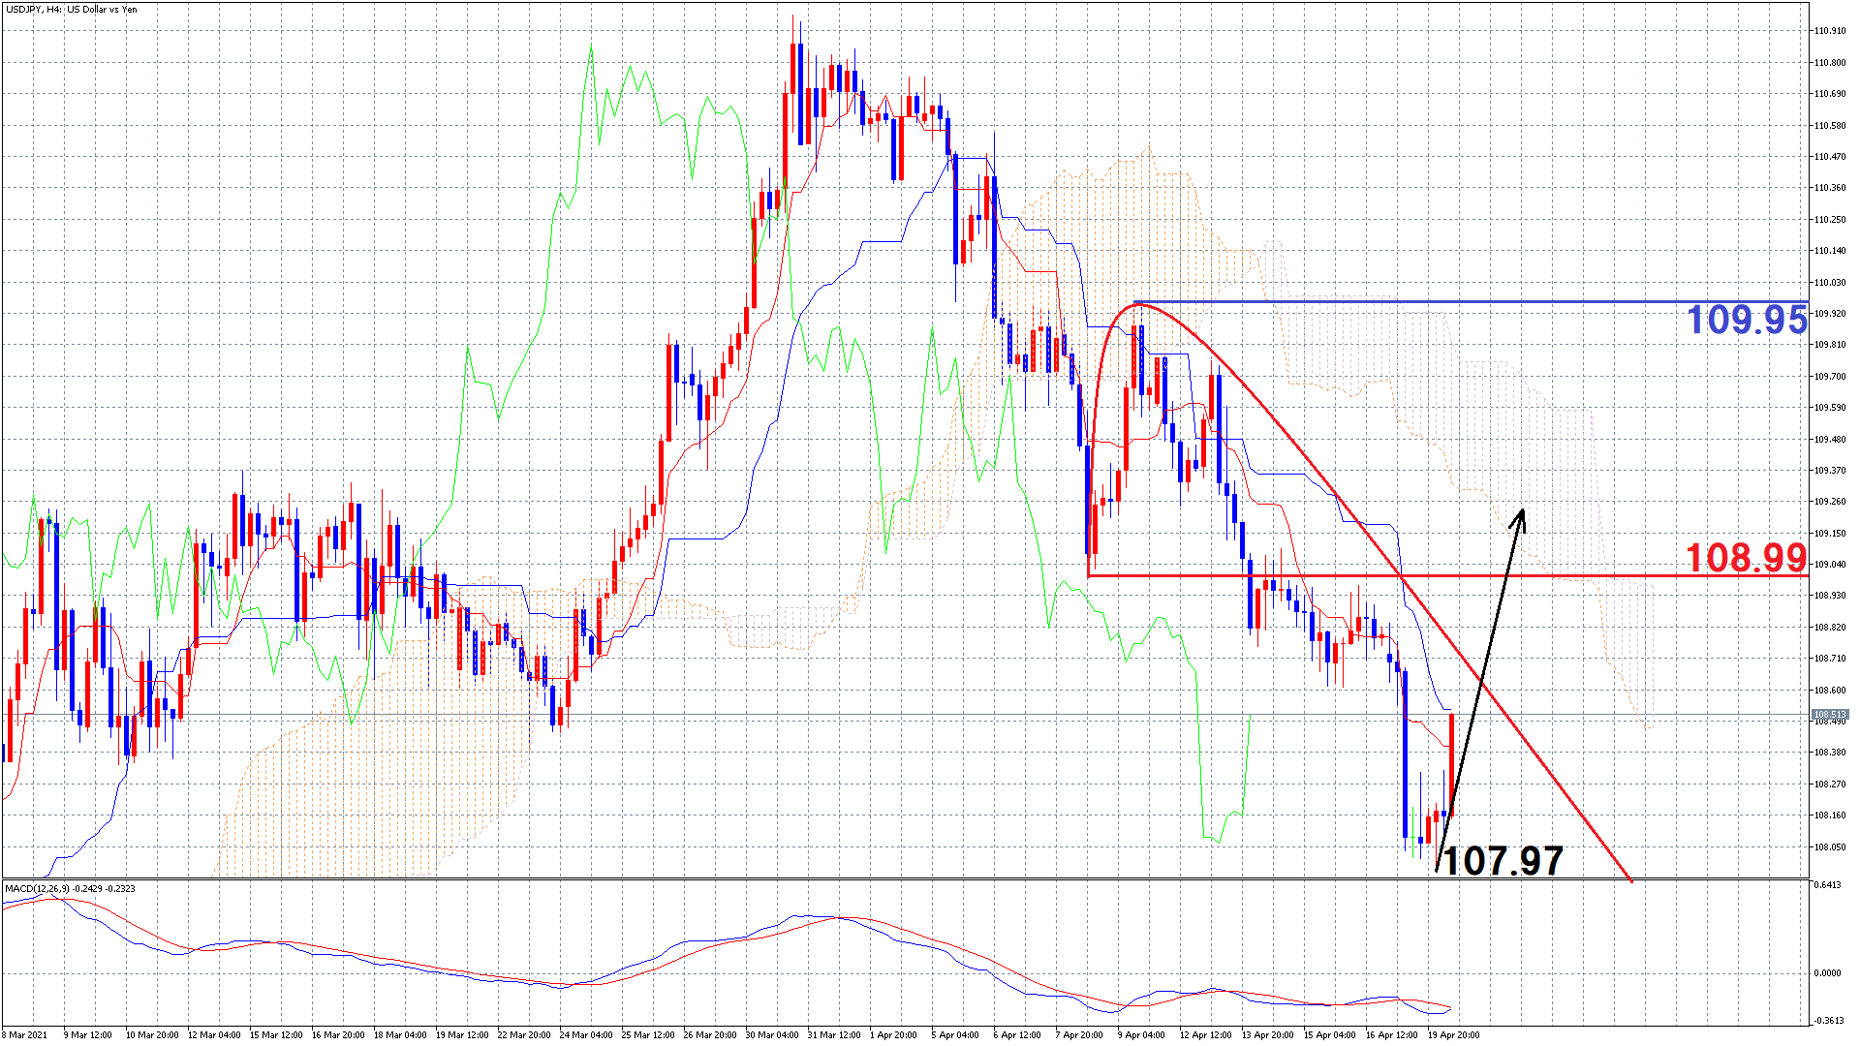This screenshot has height=1046, width=1860.
Task: Click the 31 Mar 12:00 time label
Action: (x=833, y=1034)
